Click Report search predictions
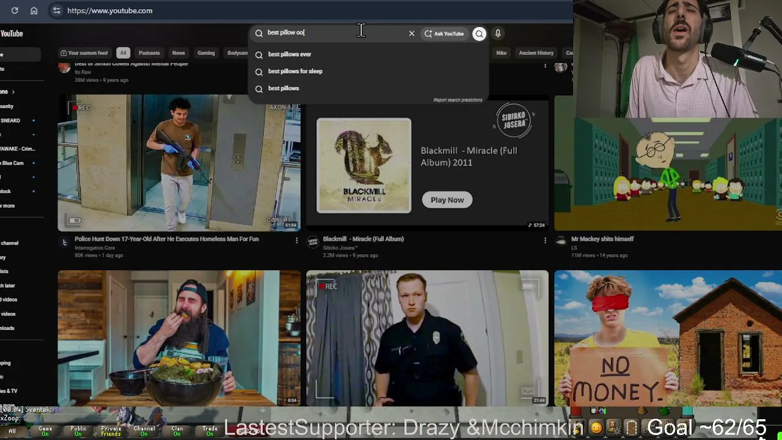The width and height of the screenshot is (782, 440). coord(458,100)
